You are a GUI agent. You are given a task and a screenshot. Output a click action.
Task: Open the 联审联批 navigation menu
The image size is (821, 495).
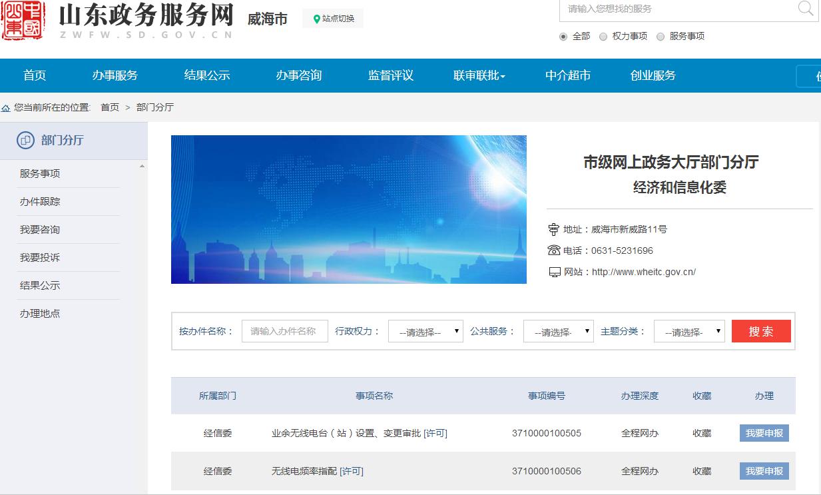click(479, 76)
